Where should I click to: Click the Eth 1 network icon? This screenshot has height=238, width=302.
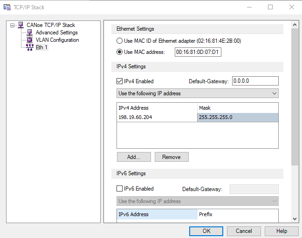pos(30,47)
